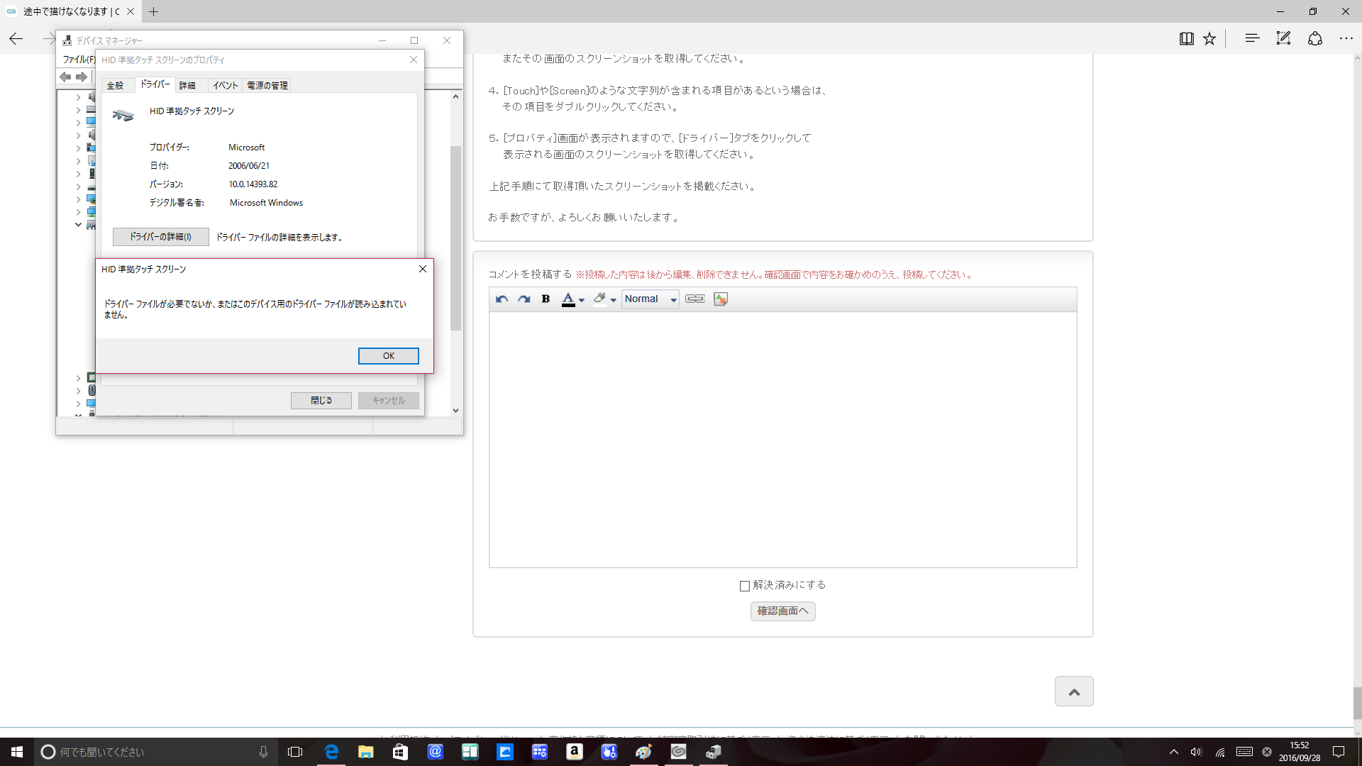Open Amazon app from the taskbar
The width and height of the screenshot is (1362, 766).
coord(575,752)
